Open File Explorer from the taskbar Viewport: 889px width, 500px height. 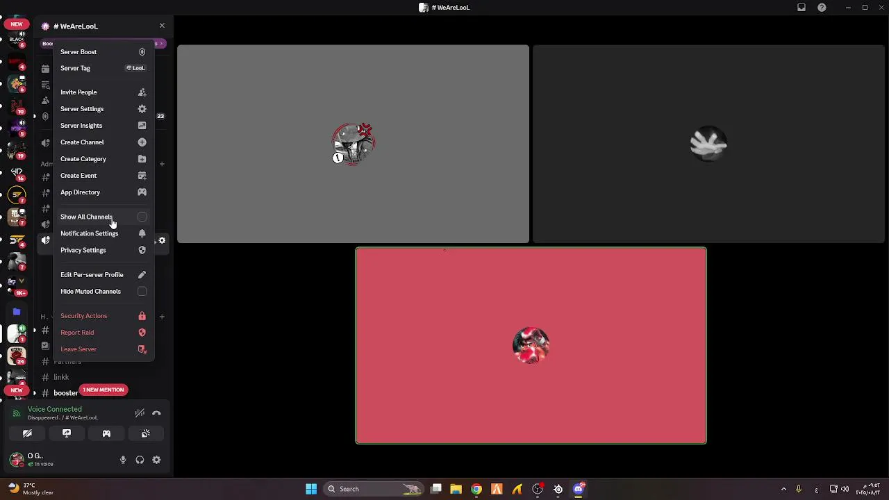point(456,489)
